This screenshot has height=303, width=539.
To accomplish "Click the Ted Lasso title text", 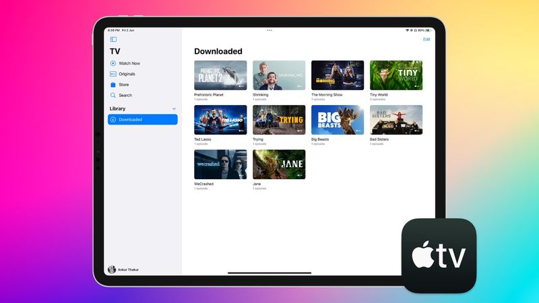I will pyautogui.click(x=203, y=139).
